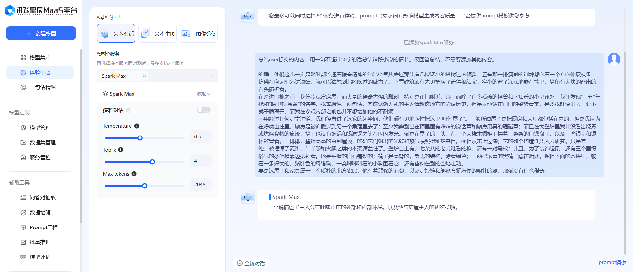This screenshot has width=633, height=272.
Task: Click the 服务管控 icon
Action: 23,157
